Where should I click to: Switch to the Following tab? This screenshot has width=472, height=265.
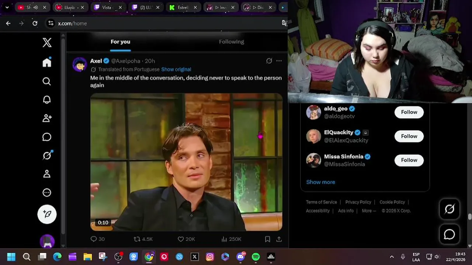click(x=232, y=42)
